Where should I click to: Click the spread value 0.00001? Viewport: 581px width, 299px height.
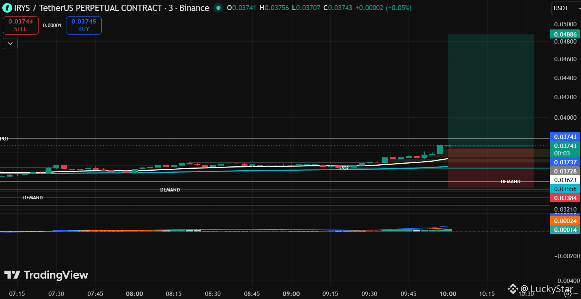point(52,26)
